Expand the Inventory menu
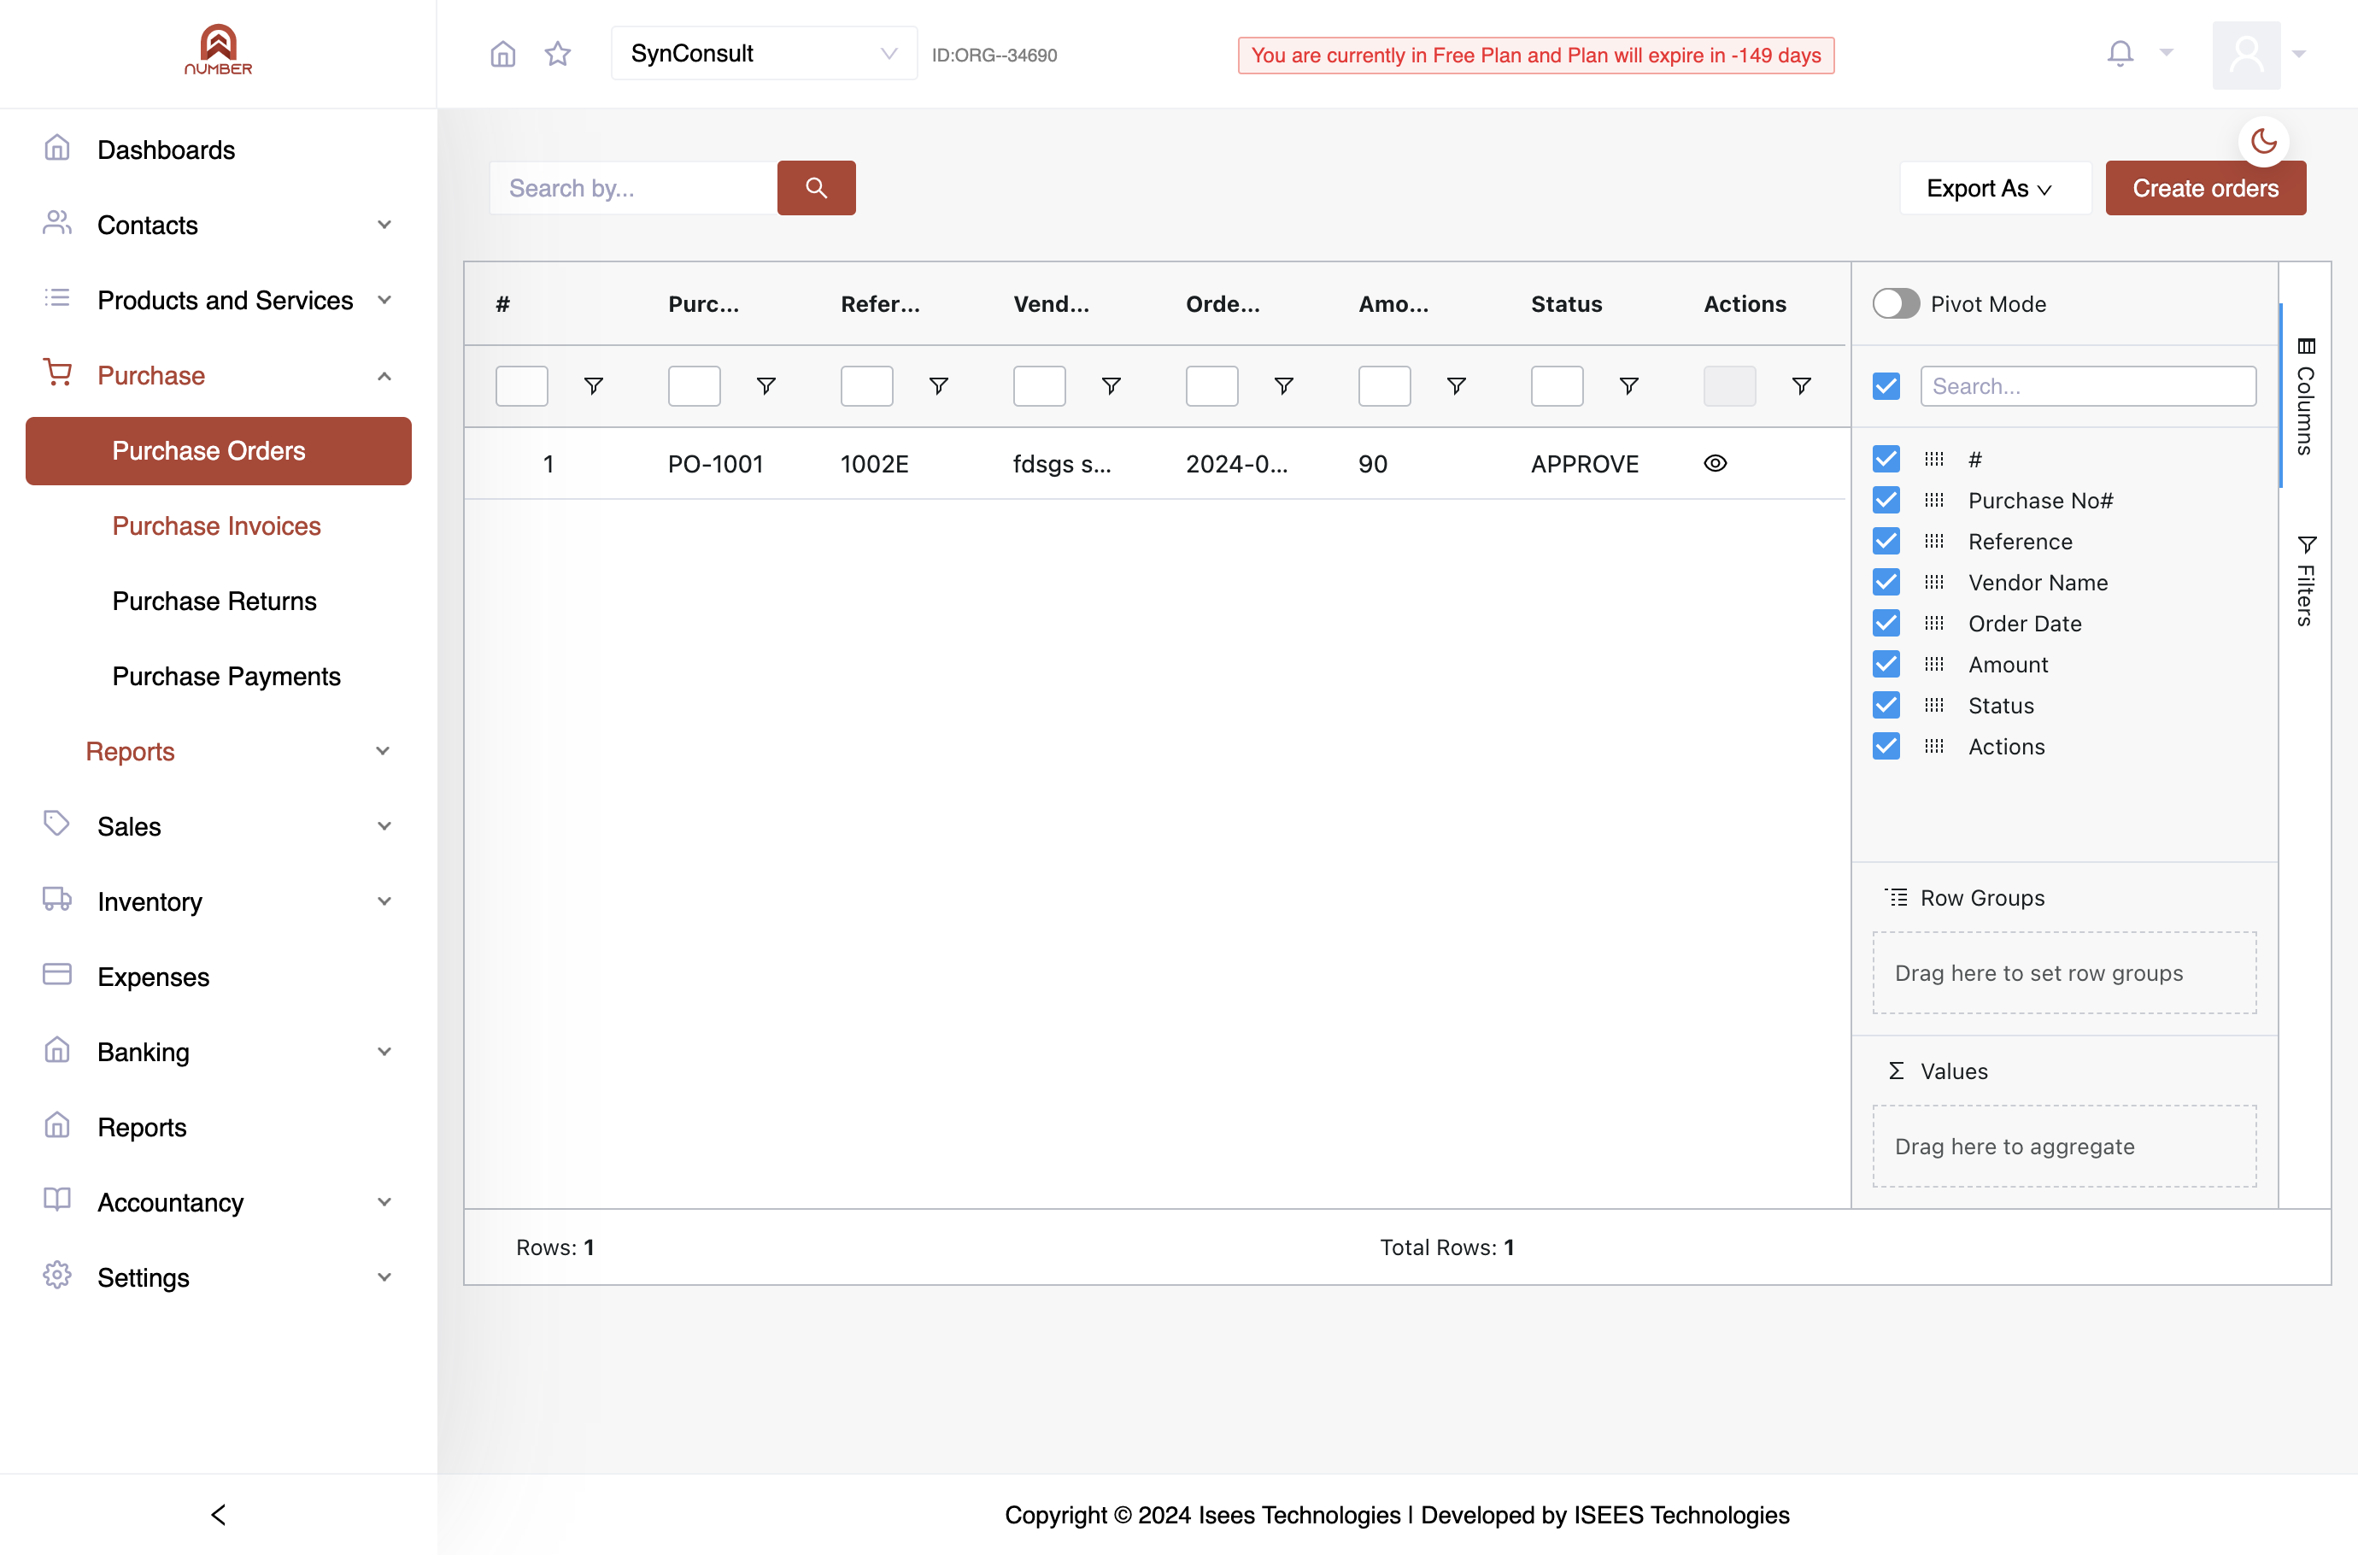The height and width of the screenshot is (1555, 2358). [218, 901]
